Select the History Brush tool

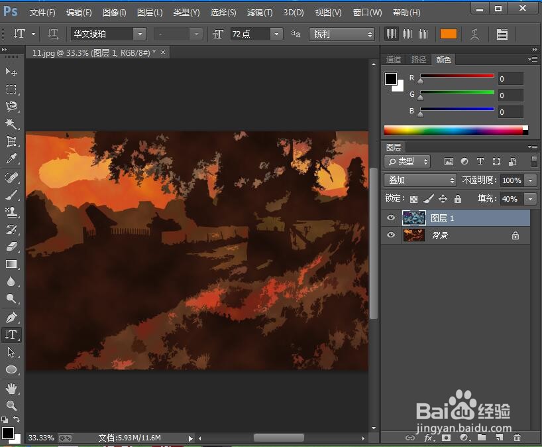pyautogui.click(x=11, y=229)
